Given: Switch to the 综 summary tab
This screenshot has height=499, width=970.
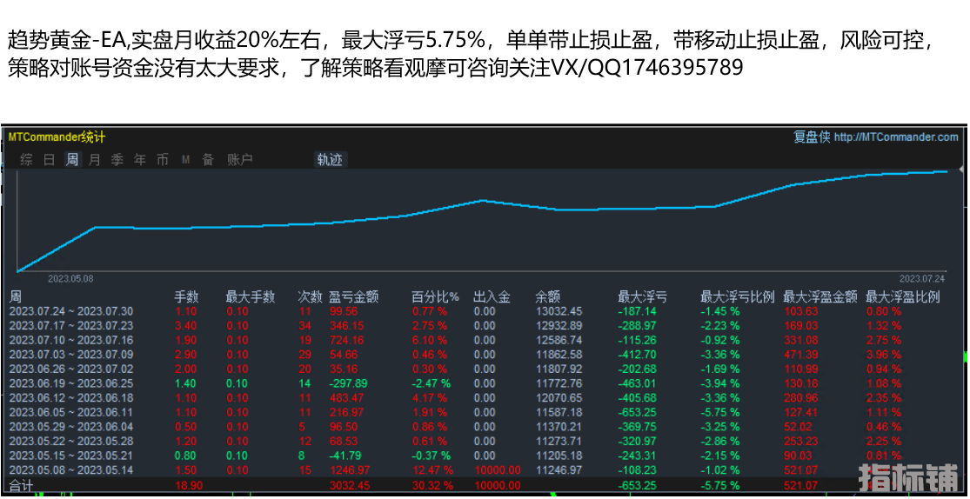Looking at the screenshot, I should click(x=27, y=160).
